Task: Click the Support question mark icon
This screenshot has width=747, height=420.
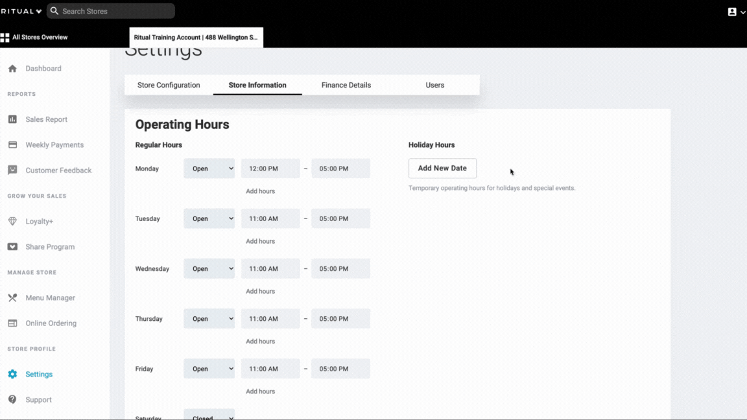Action: point(12,399)
